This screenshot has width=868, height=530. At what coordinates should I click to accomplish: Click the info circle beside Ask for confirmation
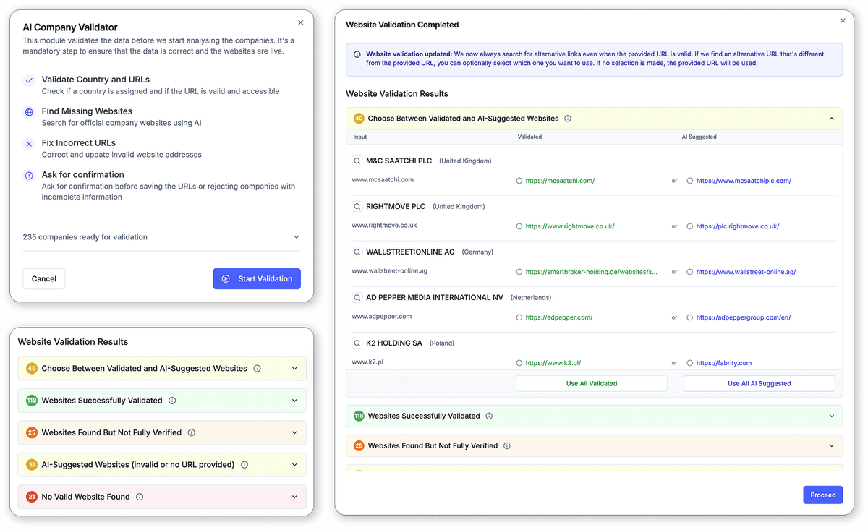click(28, 175)
